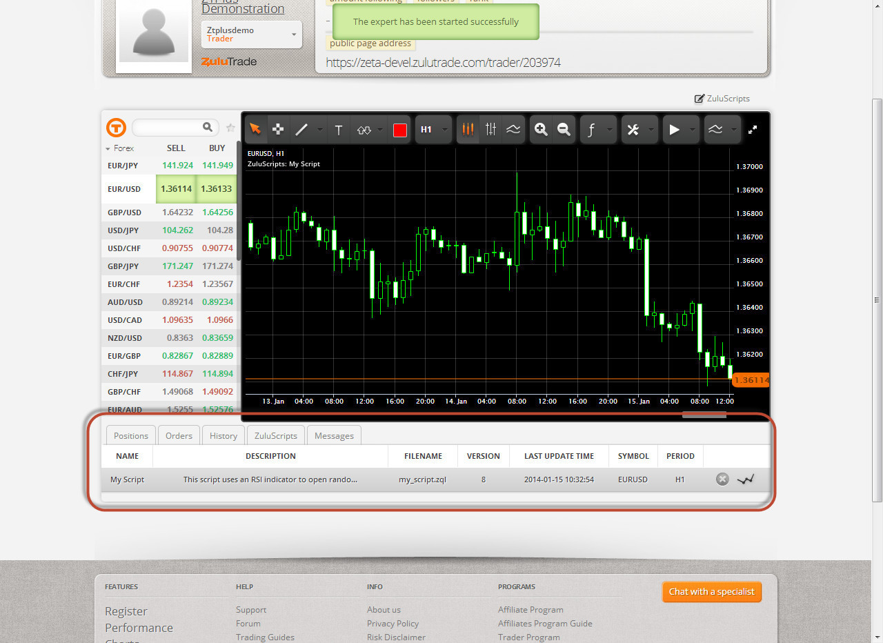Open the Support help link

coord(251,610)
